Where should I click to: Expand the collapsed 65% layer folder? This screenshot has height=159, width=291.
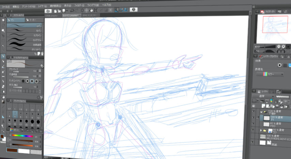tap(261, 130)
